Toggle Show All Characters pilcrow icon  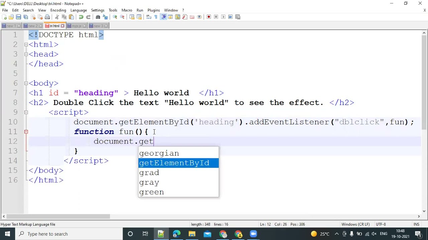[x=156, y=17]
